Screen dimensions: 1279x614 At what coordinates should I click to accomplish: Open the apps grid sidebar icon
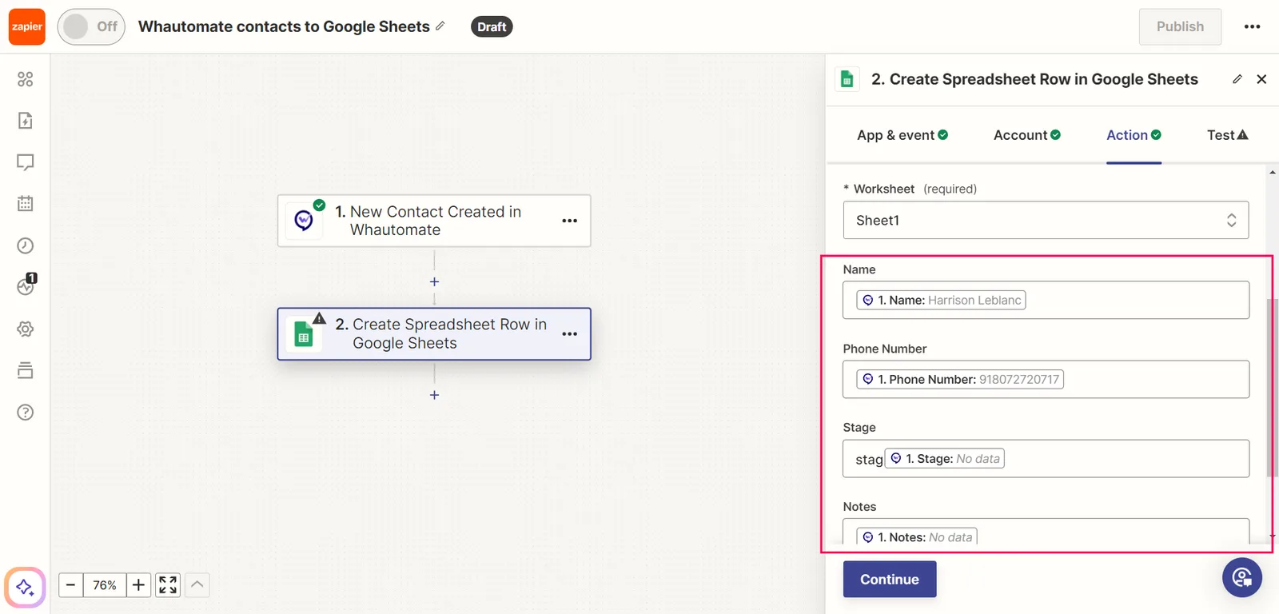coord(26,79)
